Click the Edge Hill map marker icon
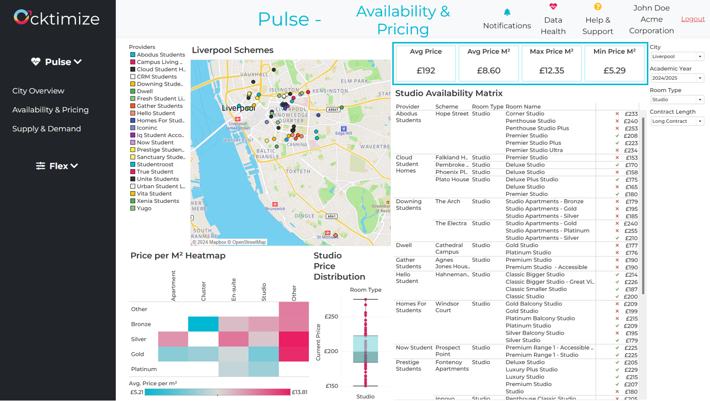Screen dimensions: 710x401 click(x=344, y=128)
